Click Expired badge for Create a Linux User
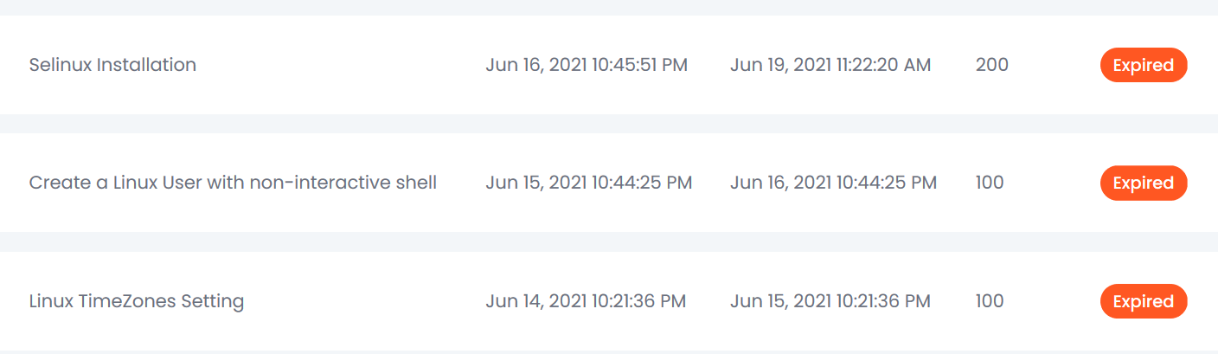This screenshot has height=354, width=1218. pos(1143,183)
